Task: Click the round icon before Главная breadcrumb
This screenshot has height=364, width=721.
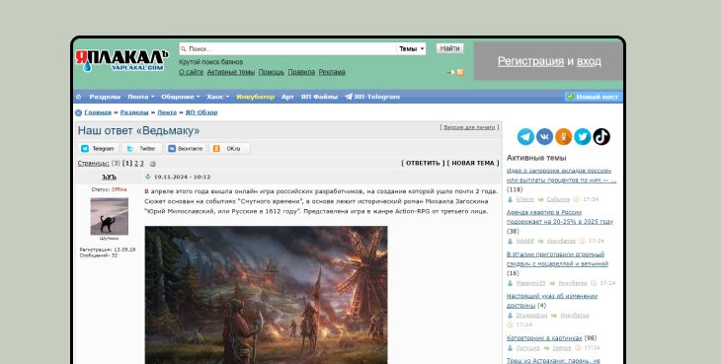Action: (79, 112)
